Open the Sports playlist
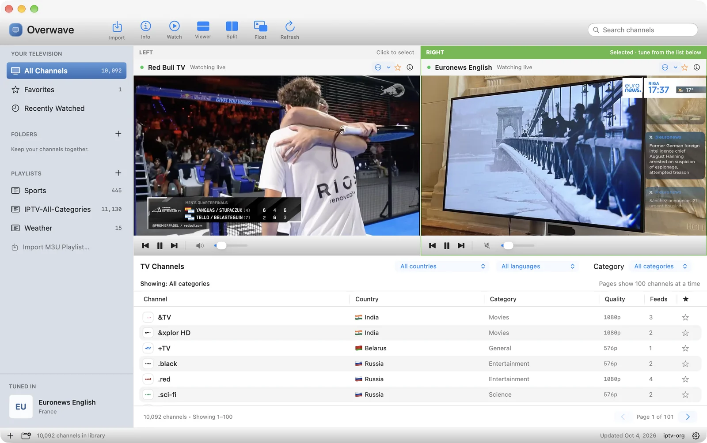Screen dimensions: 707x443 click(67, 191)
